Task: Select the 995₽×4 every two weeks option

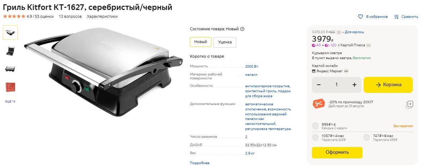Action: (x=315, y=126)
